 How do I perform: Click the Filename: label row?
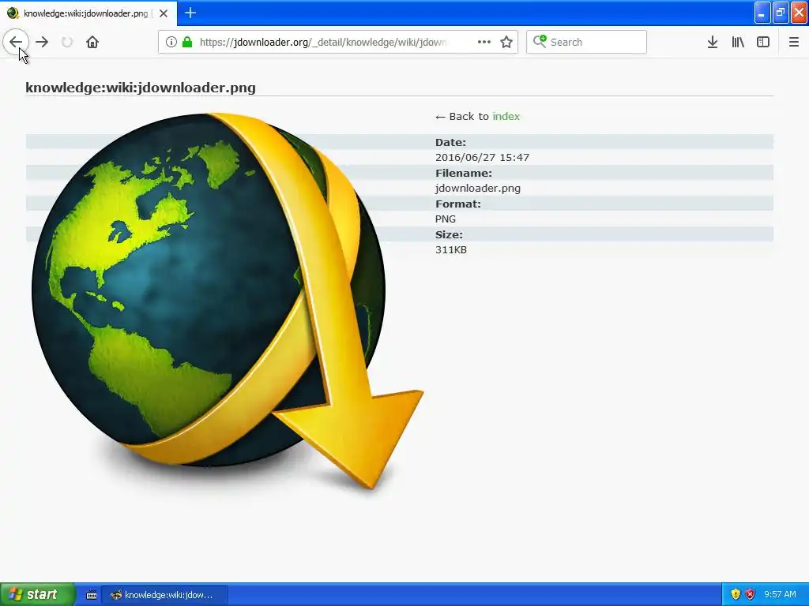coord(400,173)
